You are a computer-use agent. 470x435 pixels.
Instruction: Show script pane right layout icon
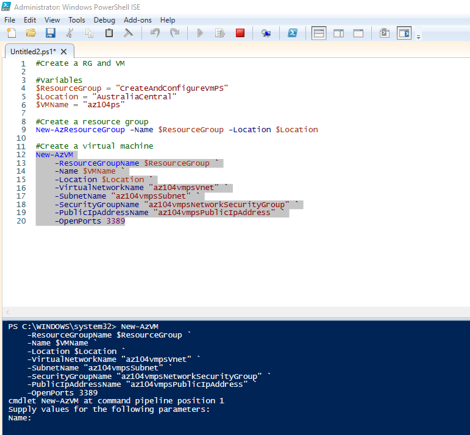pyautogui.click(x=339, y=33)
